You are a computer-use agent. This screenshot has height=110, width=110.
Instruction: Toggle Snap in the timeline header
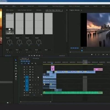pyautogui.click(x=25, y=64)
